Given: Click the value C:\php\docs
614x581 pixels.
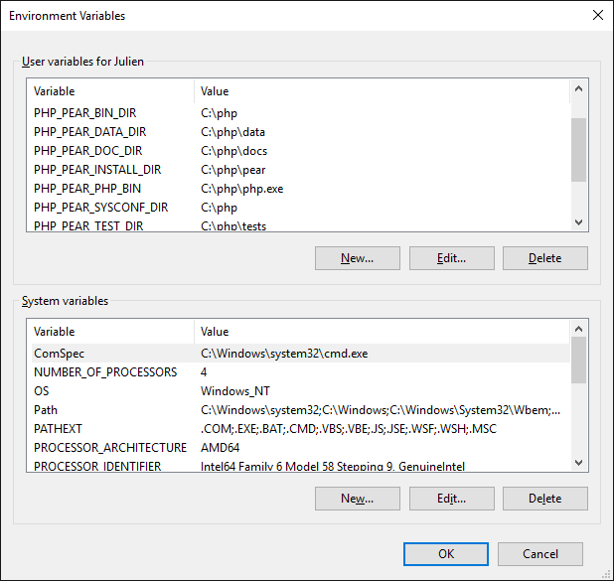Looking at the screenshot, I should [x=234, y=151].
